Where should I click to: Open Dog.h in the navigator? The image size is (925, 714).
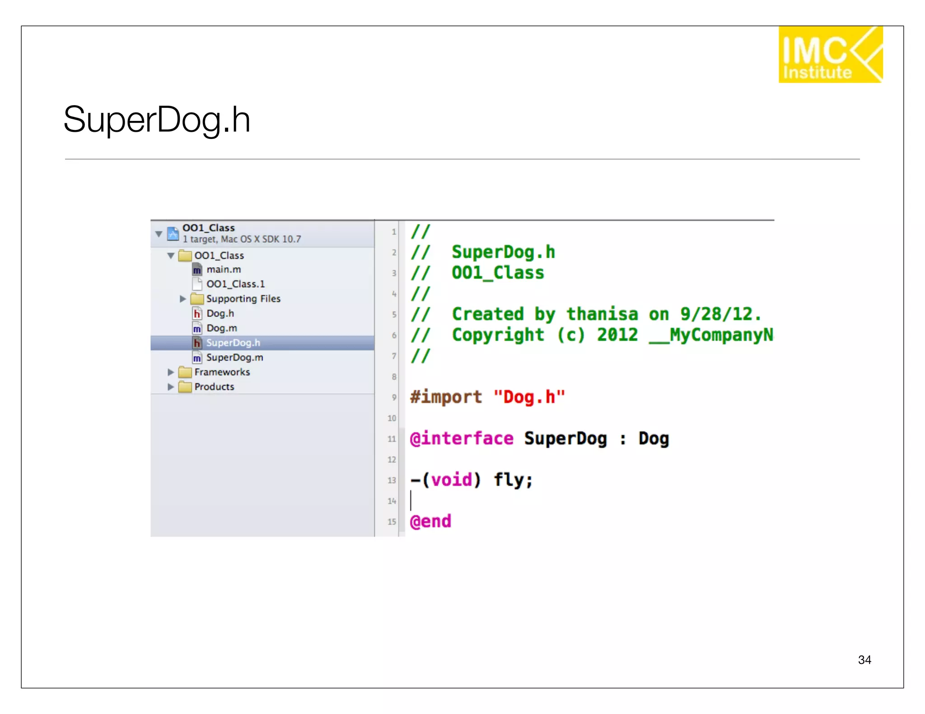[x=220, y=313]
